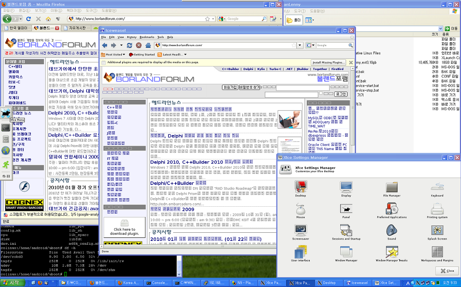Expand the Most Visited bookmarks dropdown

tap(113, 55)
